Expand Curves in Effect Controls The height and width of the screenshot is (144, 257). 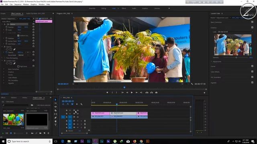4,75
